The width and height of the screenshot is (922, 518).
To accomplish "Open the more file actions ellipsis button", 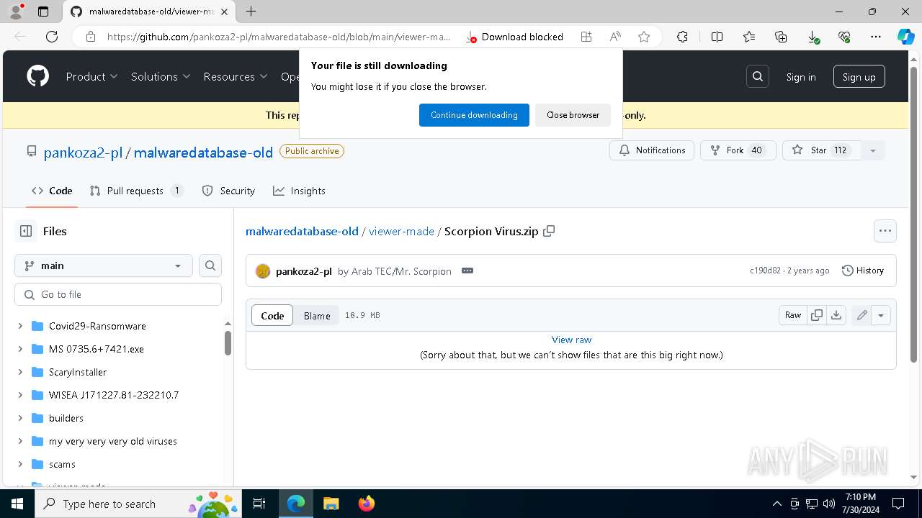I will [885, 231].
